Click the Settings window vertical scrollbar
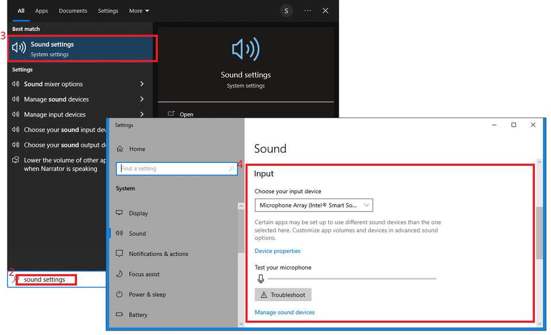This screenshot has height=335, width=551. pos(539,232)
